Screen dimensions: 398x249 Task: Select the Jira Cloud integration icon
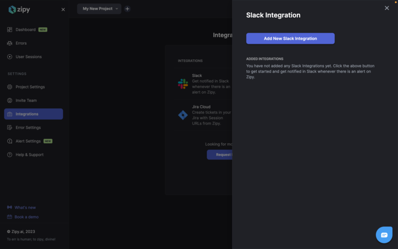[x=183, y=115]
